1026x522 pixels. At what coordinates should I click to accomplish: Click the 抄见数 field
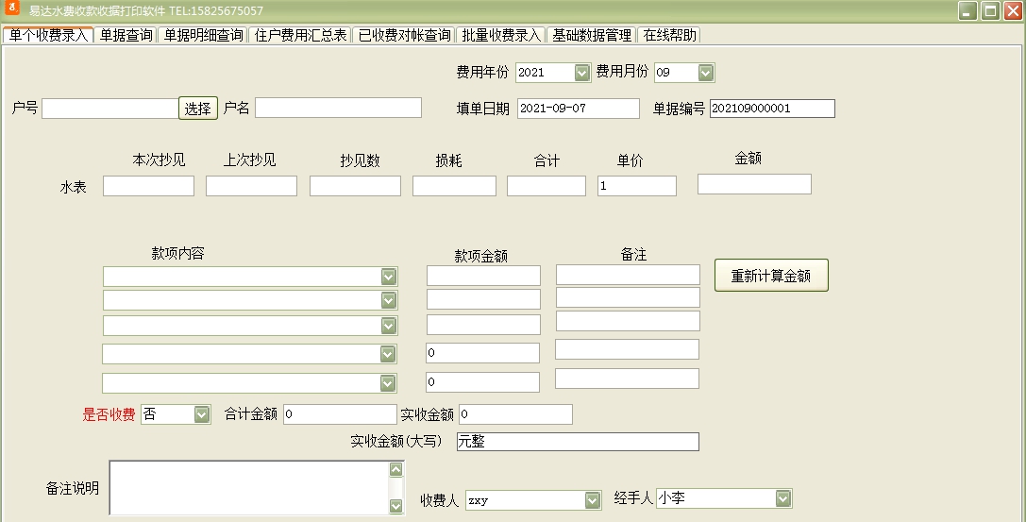point(355,186)
